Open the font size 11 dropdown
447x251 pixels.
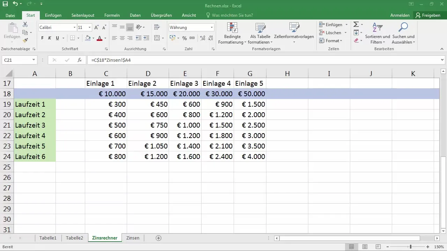90,27
